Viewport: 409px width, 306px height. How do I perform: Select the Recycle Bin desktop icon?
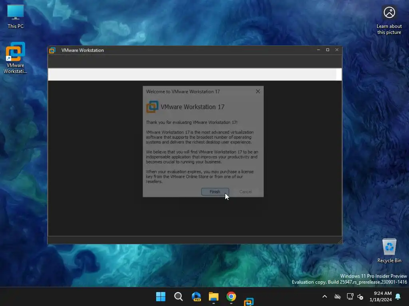pos(389,251)
